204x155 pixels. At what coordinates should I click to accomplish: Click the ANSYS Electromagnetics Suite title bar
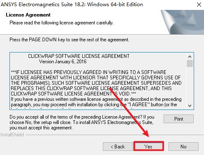[72, 5]
